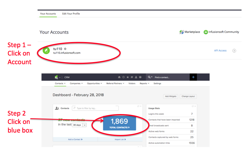Click the API Access link
Screen dimensions: 243x149
(220, 50)
